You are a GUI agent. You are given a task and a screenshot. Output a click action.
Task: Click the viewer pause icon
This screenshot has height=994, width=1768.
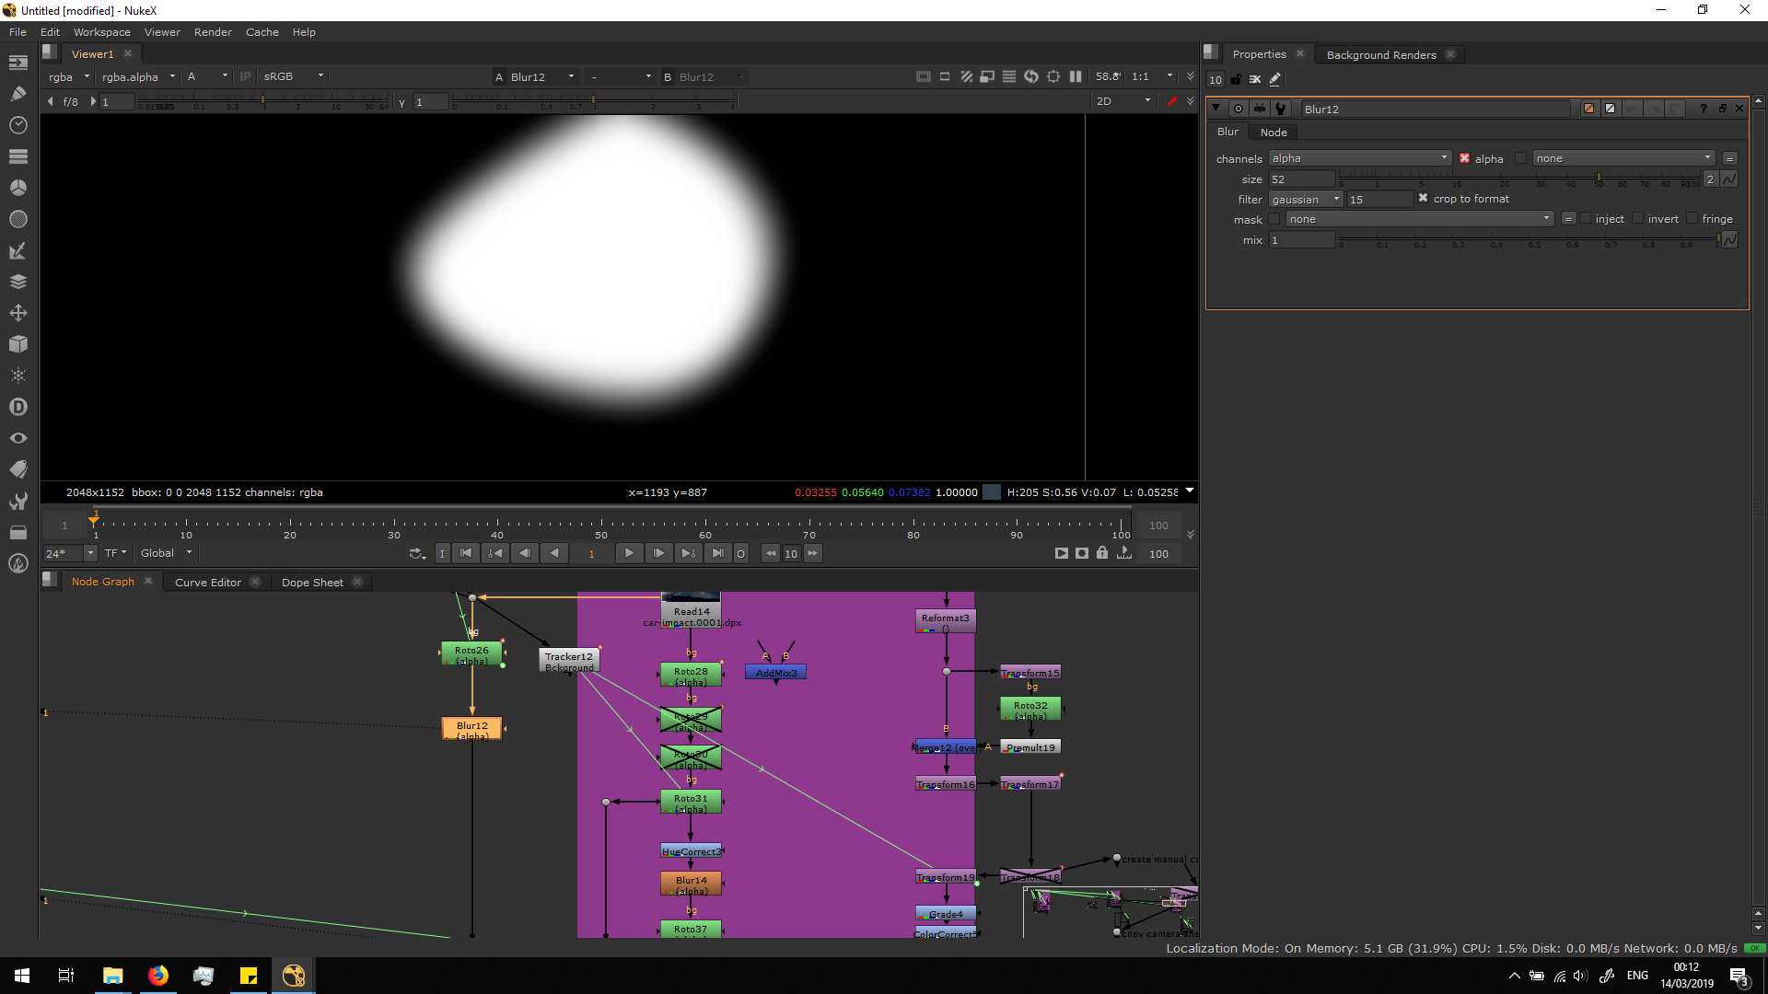[x=1076, y=76]
